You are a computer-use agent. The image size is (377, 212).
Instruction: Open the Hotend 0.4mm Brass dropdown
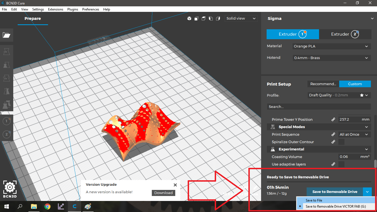[331, 58]
